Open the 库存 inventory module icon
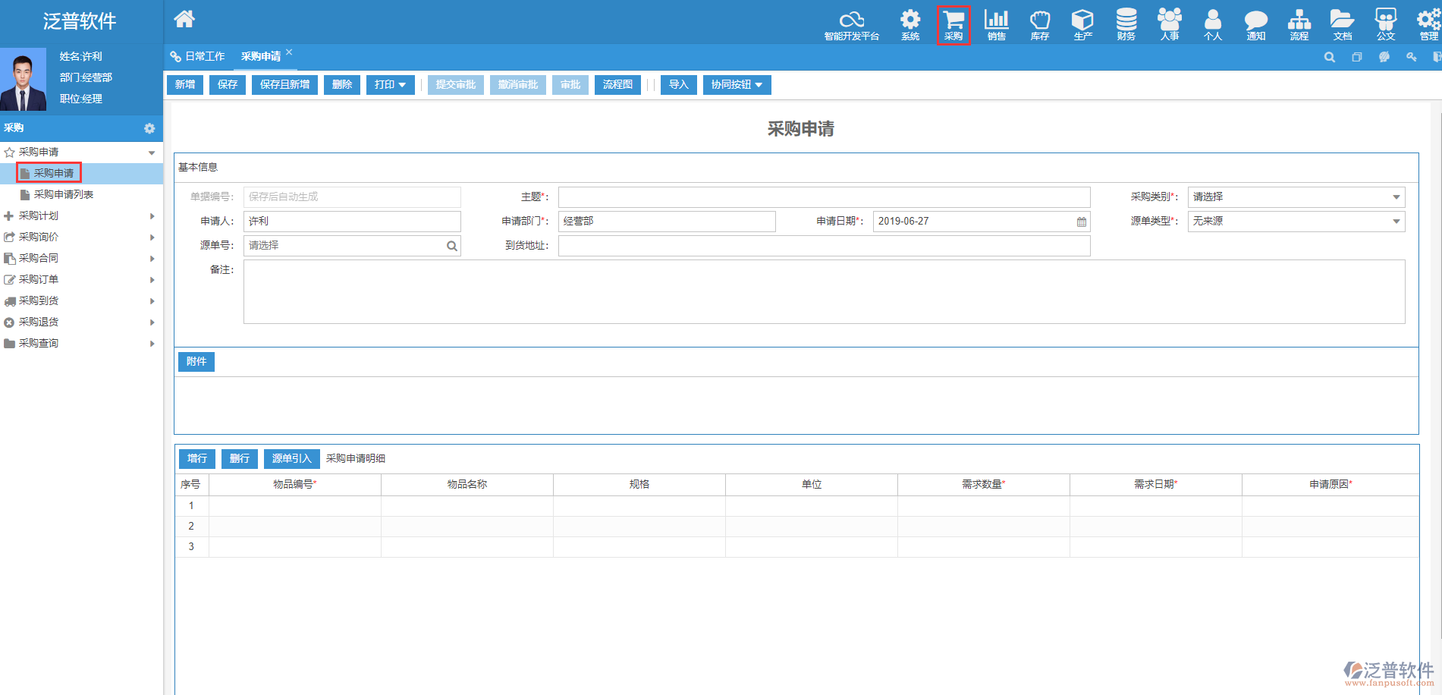The height and width of the screenshot is (695, 1442). tap(1039, 24)
